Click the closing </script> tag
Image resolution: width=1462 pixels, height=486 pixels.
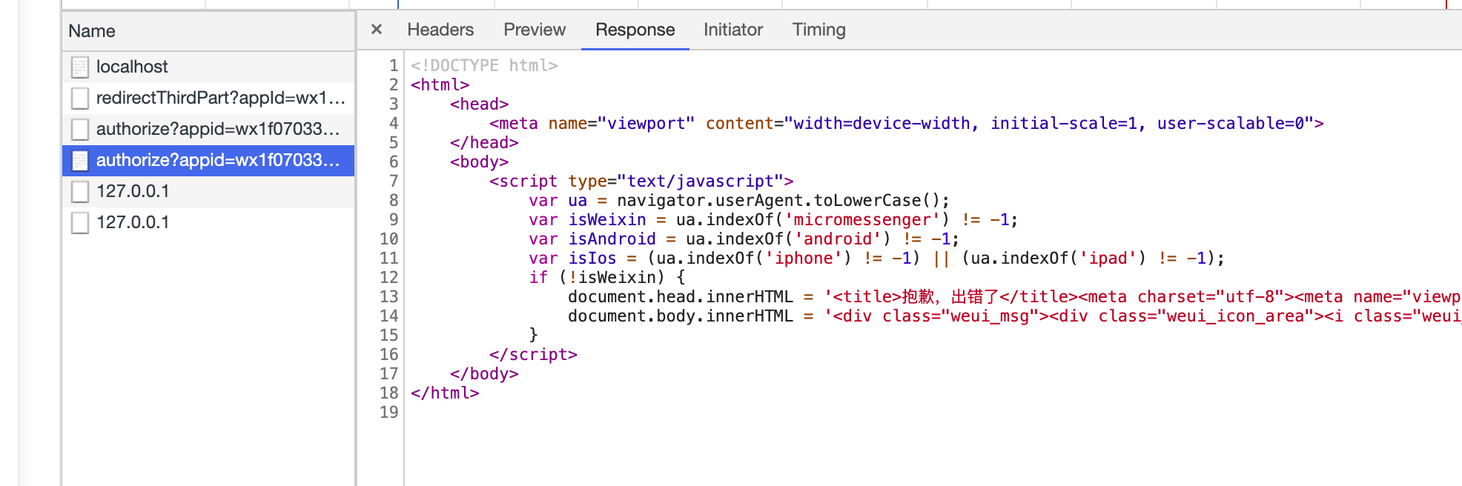pyautogui.click(x=533, y=354)
